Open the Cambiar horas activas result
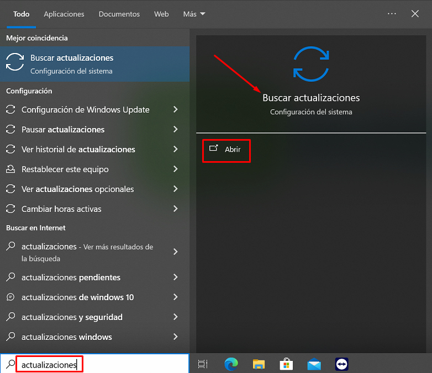The height and width of the screenshot is (373, 432). (x=95, y=209)
